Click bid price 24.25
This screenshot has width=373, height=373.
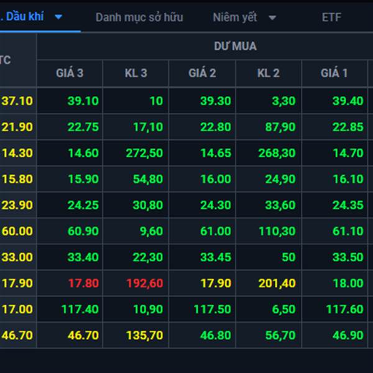(x=83, y=205)
